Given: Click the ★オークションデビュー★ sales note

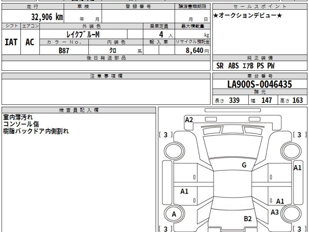Looking at the screenshot, I should click(248, 16).
